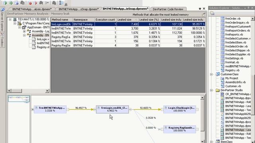Screen dimensions: 255x143
Task: Switch to BNTNETWinApp...sSnap.dpmem second tab
Action: click(78, 9)
